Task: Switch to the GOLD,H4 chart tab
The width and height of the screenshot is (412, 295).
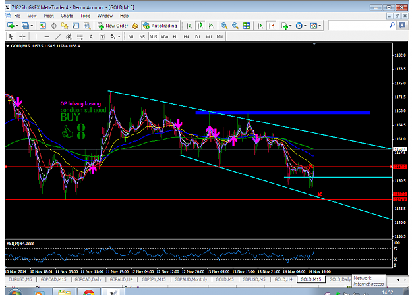Action: (283, 279)
